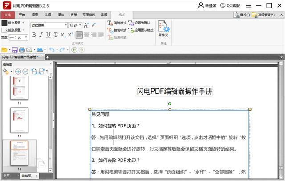285x181 pixels.
Task: Toggle superscript formatting
Action: pos(70,35)
